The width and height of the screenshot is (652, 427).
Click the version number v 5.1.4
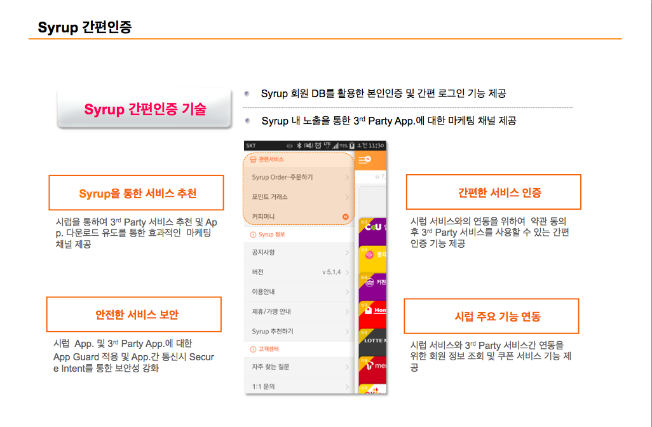point(332,273)
